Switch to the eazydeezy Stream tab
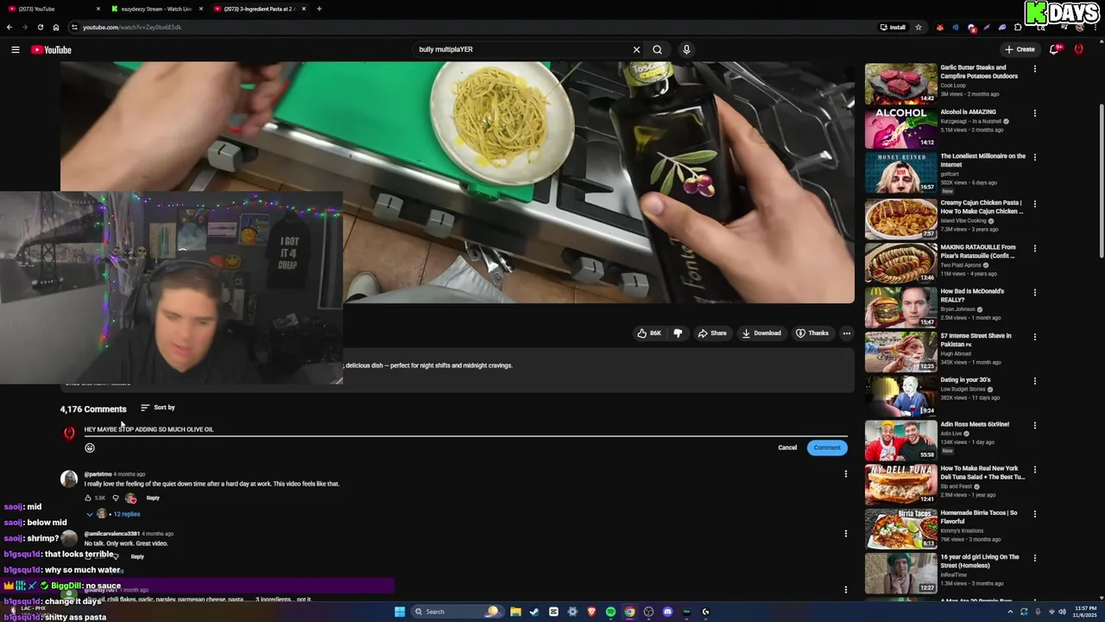 (156, 9)
